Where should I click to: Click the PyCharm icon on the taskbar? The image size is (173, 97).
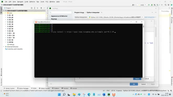(x=109, y=94)
